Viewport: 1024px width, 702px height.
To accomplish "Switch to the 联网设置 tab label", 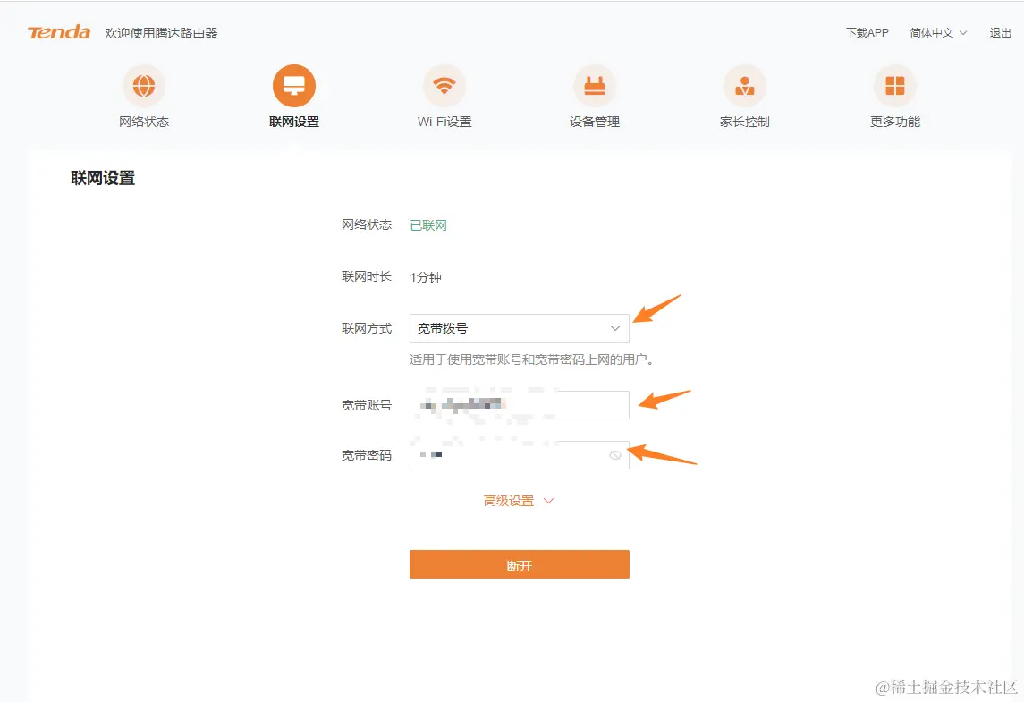I will coord(294,122).
